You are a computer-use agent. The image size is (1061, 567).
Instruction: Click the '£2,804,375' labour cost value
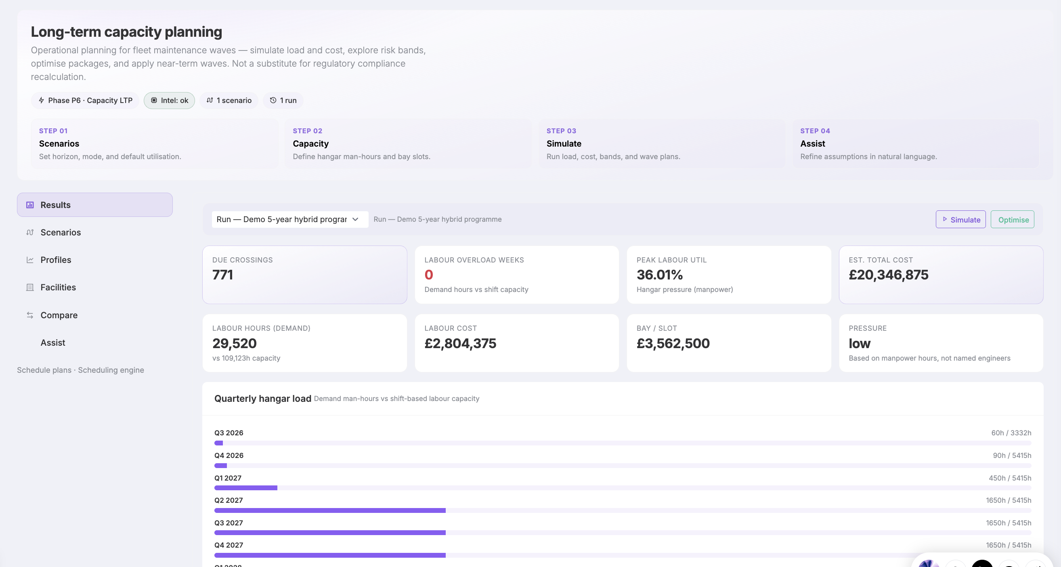tap(461, 343)
